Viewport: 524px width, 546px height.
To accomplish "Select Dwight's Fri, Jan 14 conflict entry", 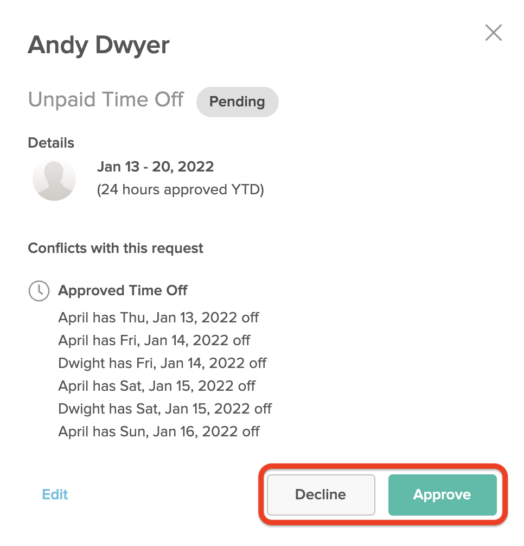I will pos(162,363).
